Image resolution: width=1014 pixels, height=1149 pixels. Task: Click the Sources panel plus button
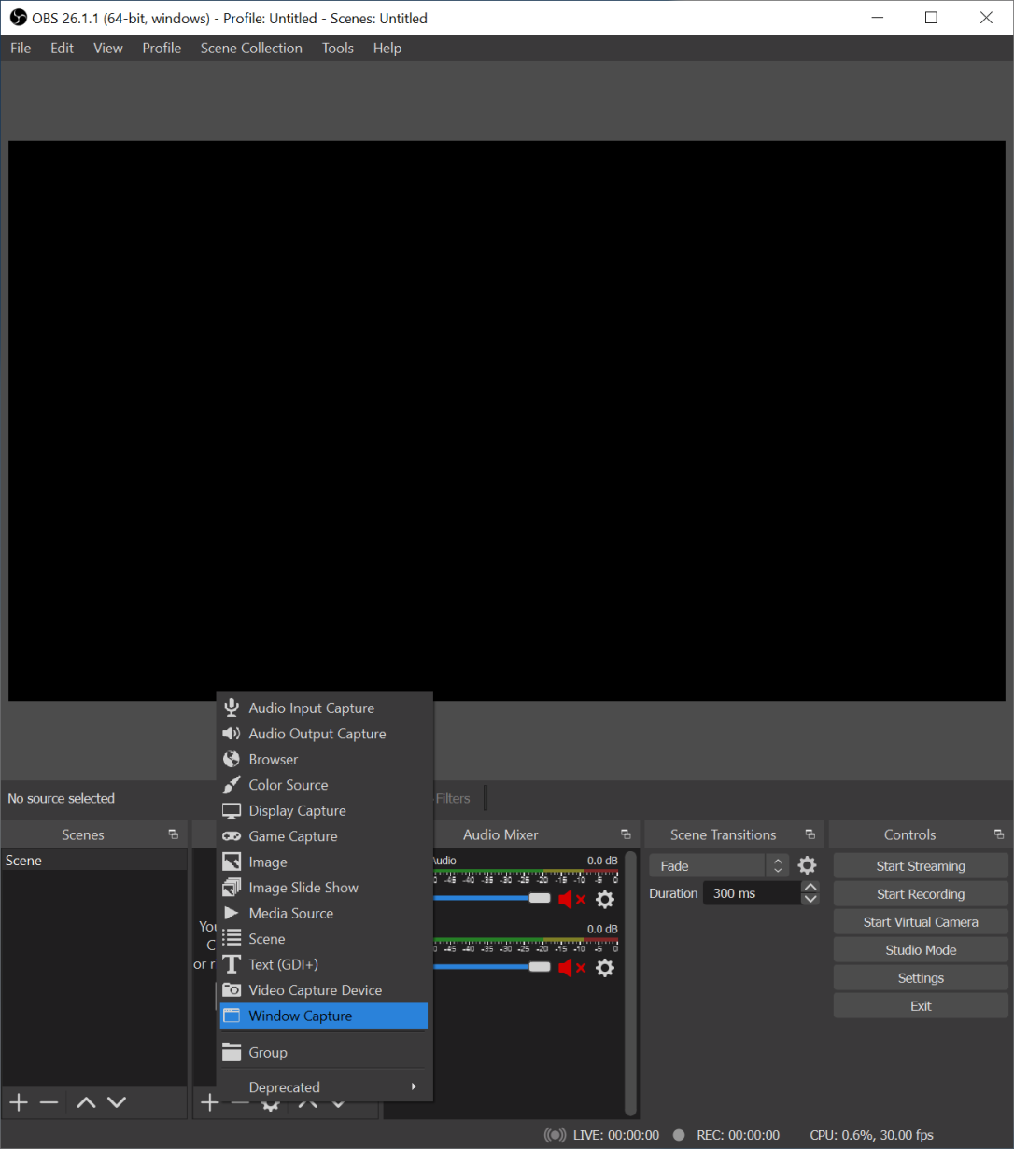210,1103
